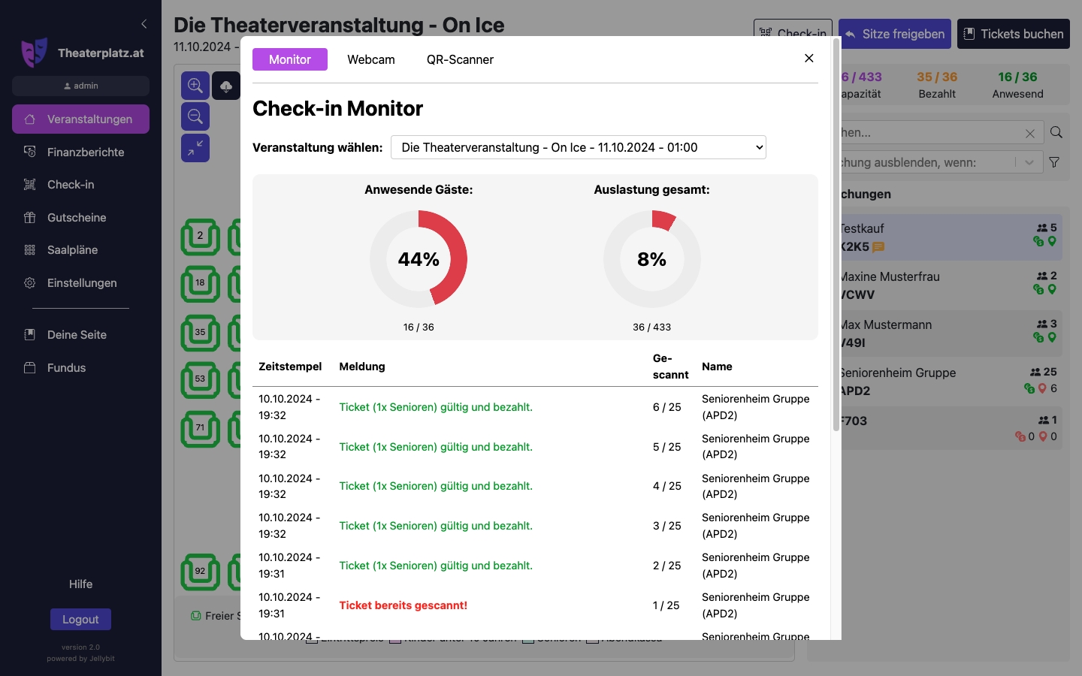The width and height of the screenshot is (1082, 676).
Task: Click the zoom out magnifier icon
Action: (195, 116)
